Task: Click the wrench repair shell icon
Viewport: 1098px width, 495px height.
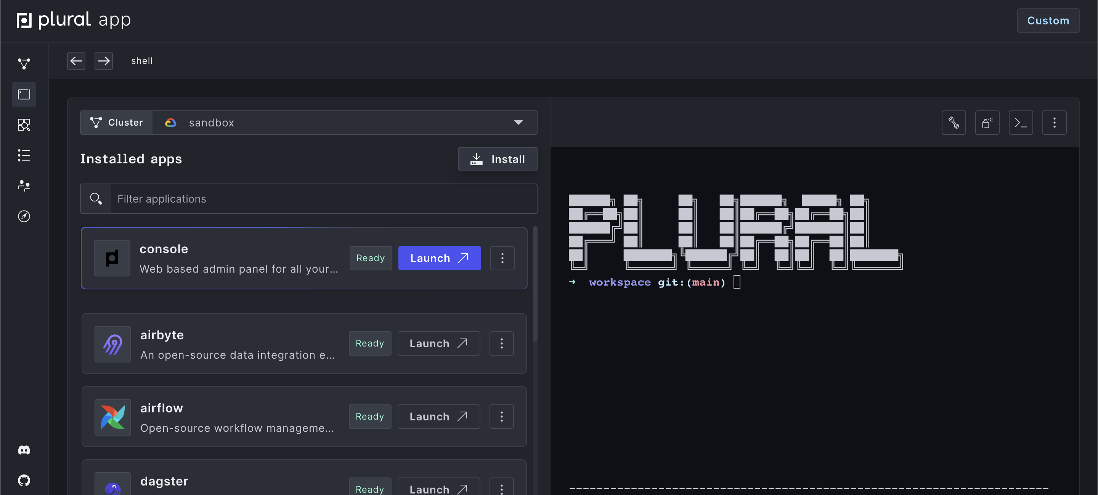Action: click(954, 123)
